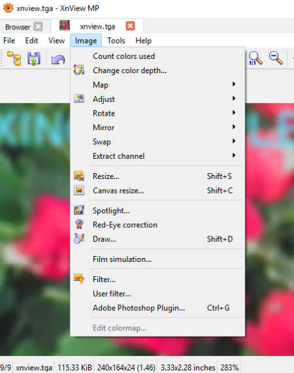Click the folder tree browse icon in toolbar
Screen dimensions: 294x373
[x=14, y=58]
